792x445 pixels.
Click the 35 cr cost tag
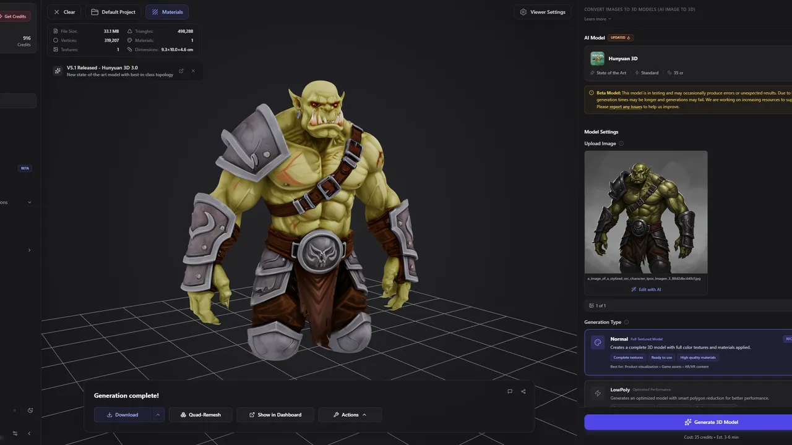[675, 73]
